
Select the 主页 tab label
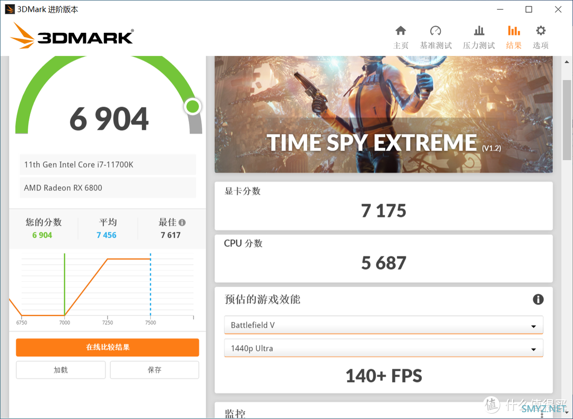pos(401,45)
